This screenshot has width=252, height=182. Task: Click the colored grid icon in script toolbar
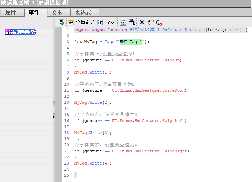[123, 22]
